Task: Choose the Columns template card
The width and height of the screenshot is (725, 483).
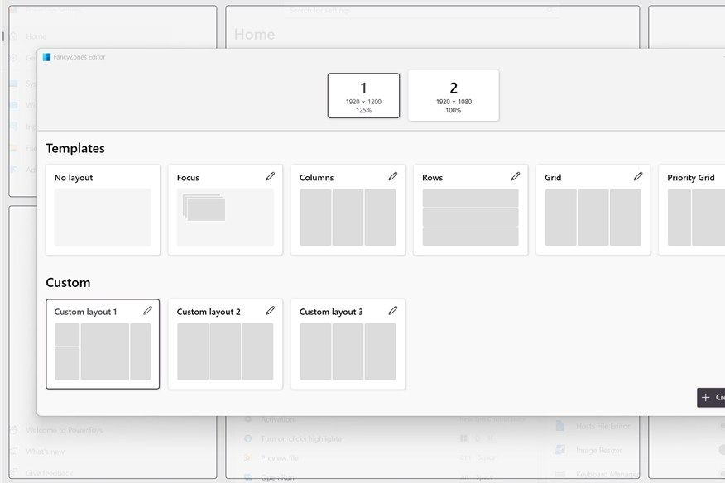Action: 348,210
